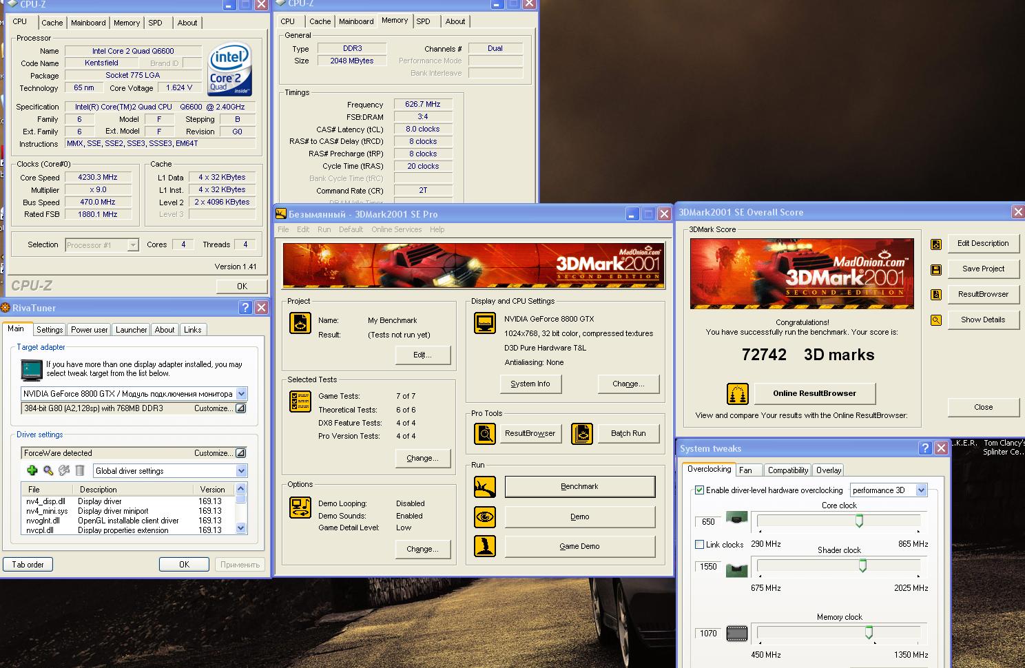Viewport: 1025px width, 668px height.
Task: Click the ResultBrowser magnifier icon in Pro Tools
Action: point(485,433)
